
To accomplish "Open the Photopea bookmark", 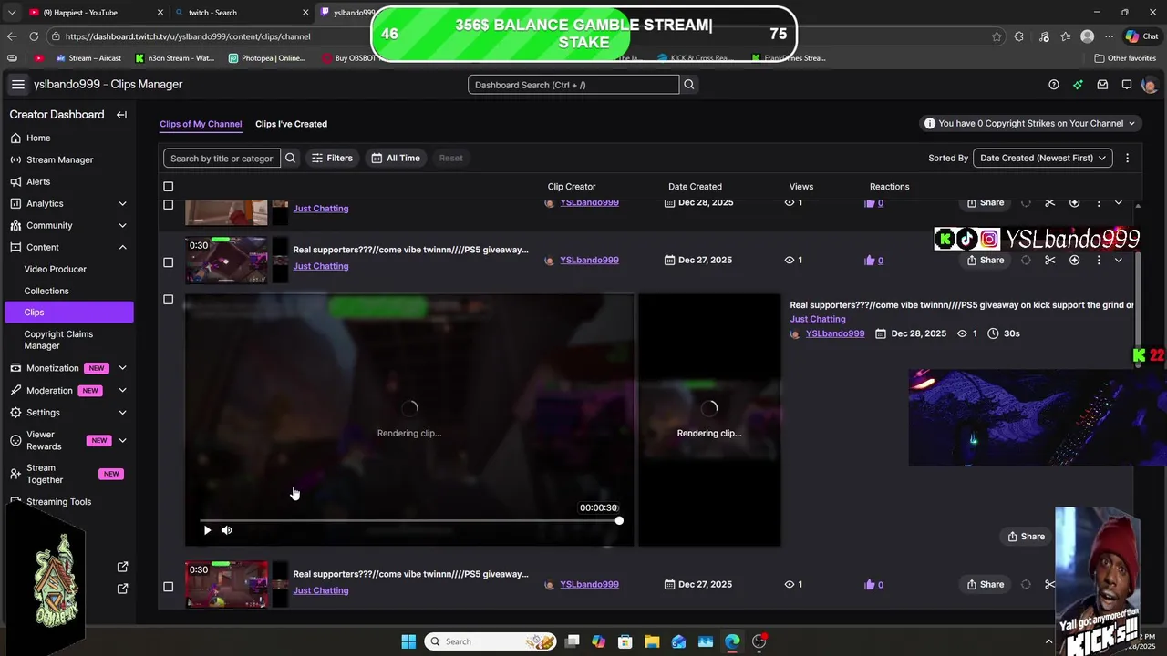I will (267, 58).
